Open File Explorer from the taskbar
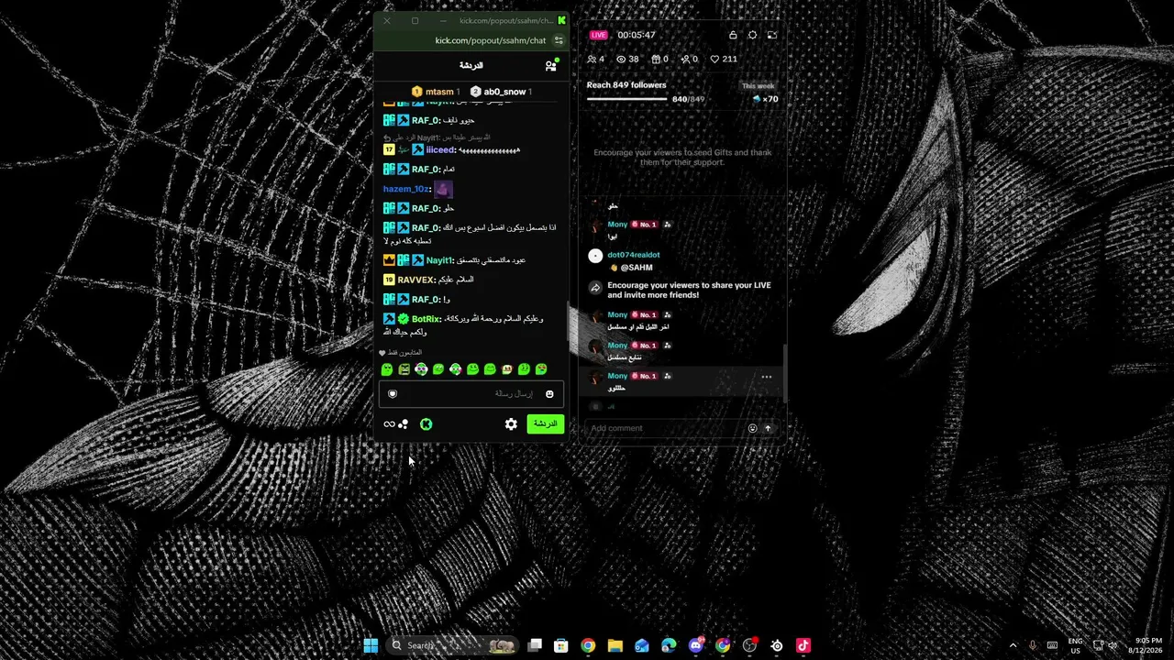1174x660 pixels. (x=615, y=645)
